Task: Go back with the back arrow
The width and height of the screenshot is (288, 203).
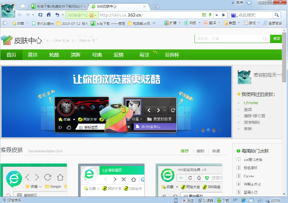Action: pyautogui.click(x=20, y=15)
